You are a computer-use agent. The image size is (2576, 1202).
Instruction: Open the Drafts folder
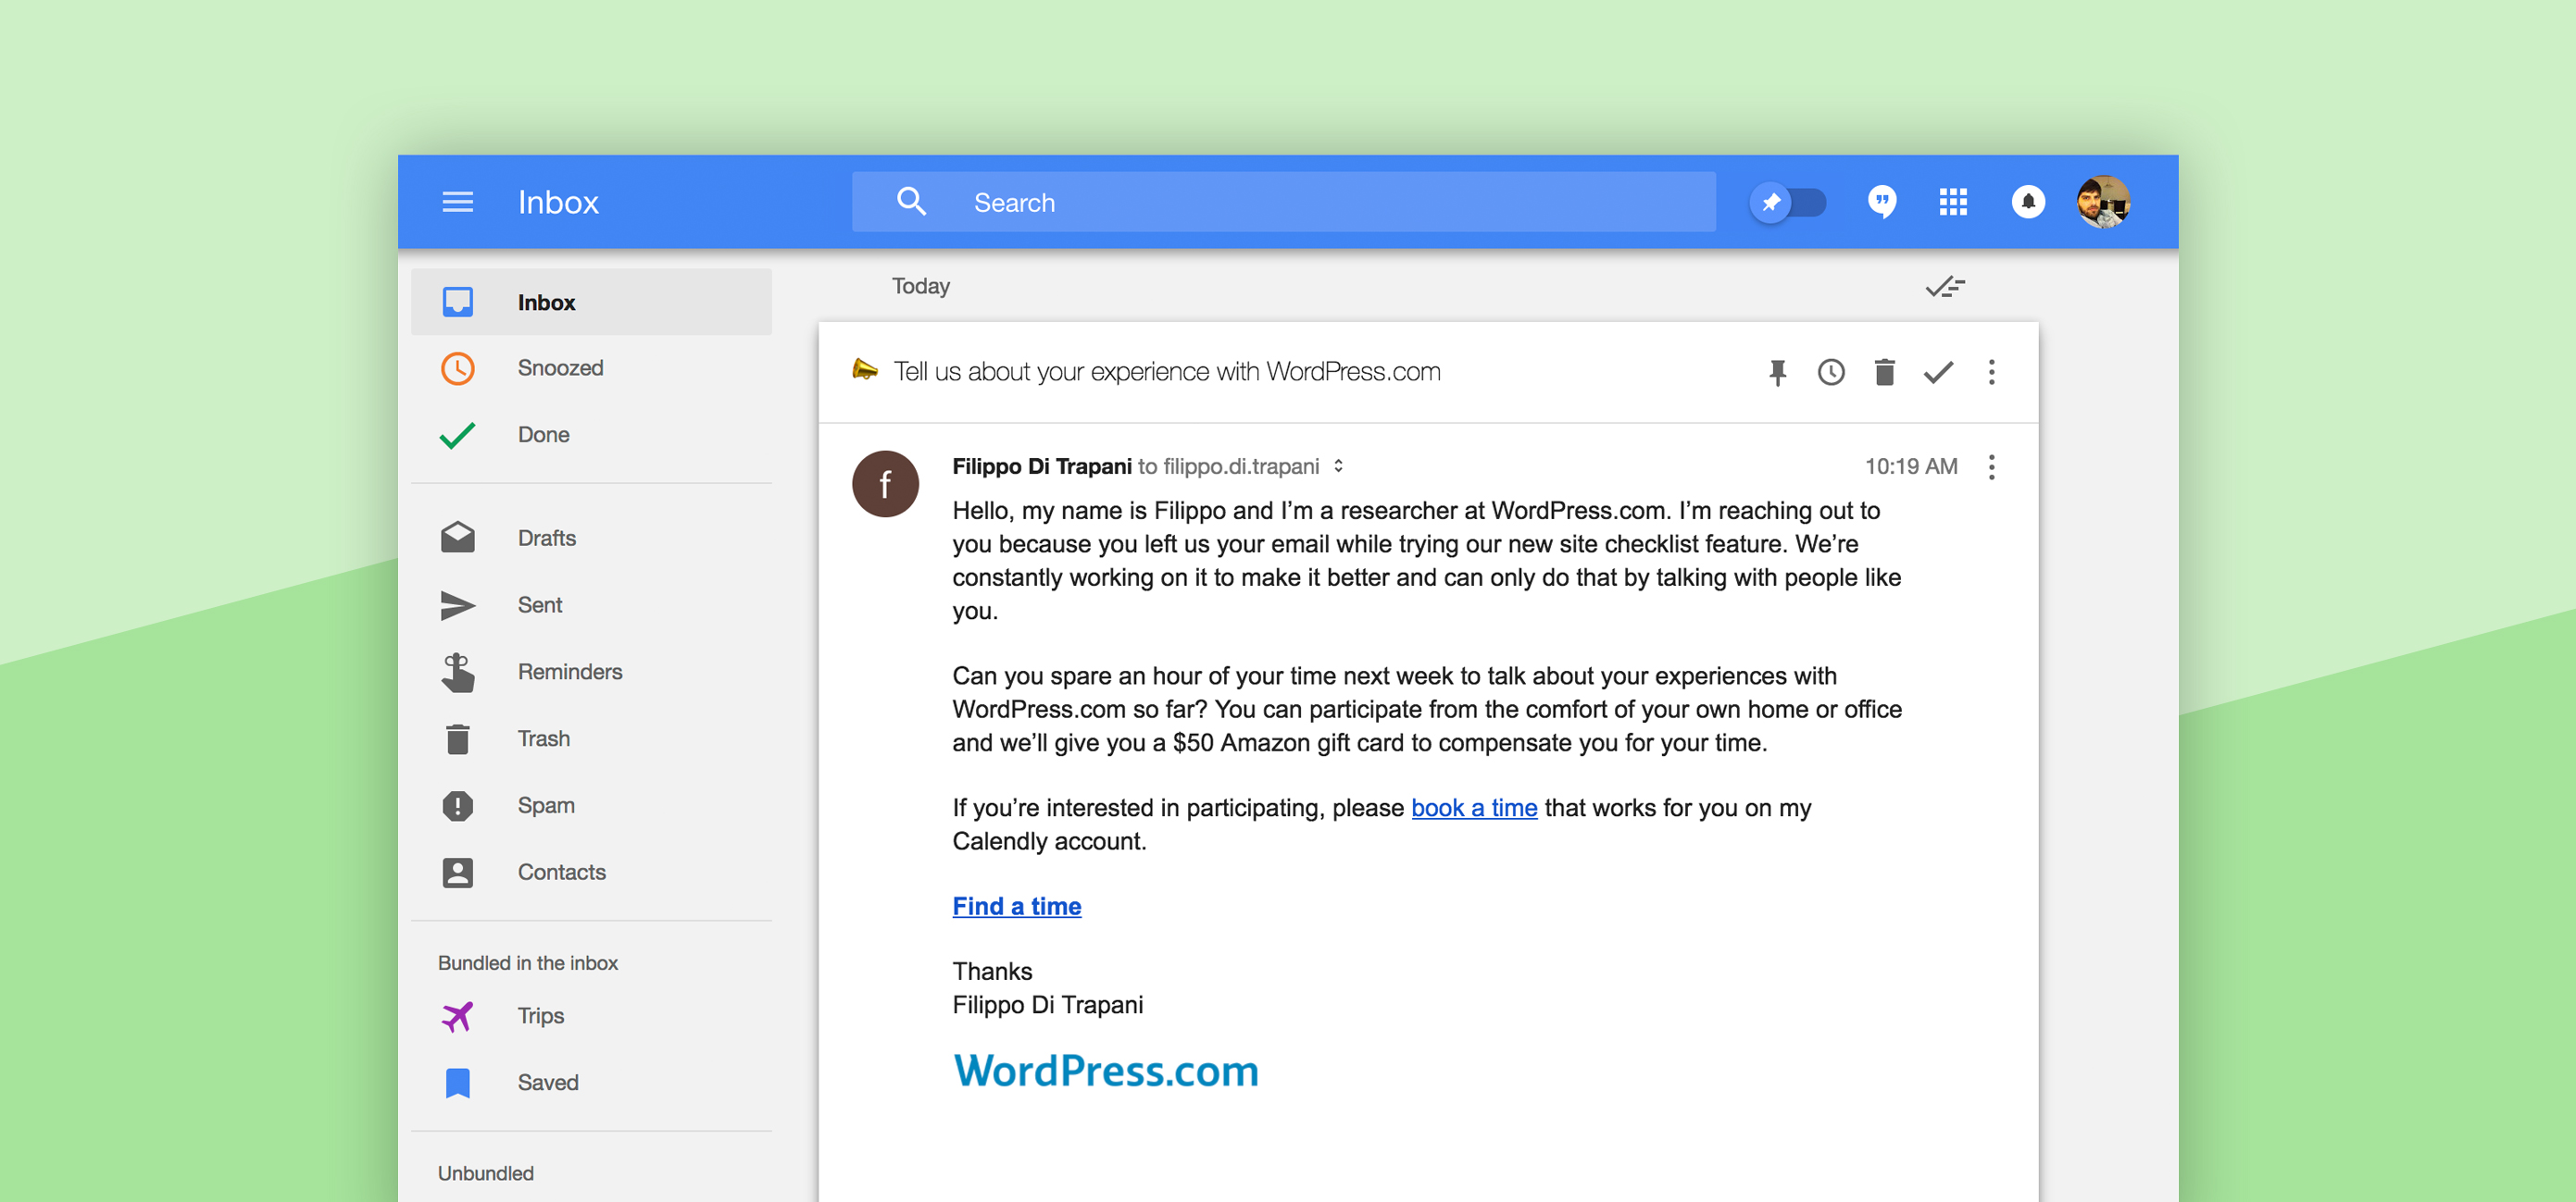pyautogui.click(x=546, y=539)
